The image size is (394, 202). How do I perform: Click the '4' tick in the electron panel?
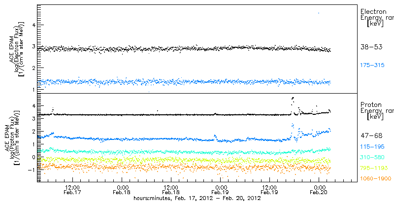[33, 25]
